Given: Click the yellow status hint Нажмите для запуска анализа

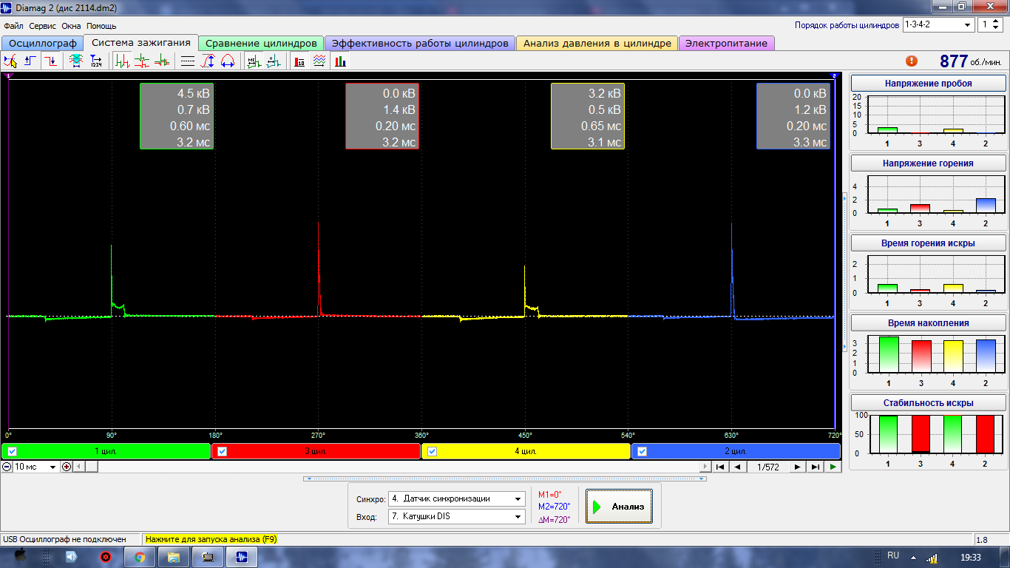Looking at the screenshot, I should tap(211, 539).
